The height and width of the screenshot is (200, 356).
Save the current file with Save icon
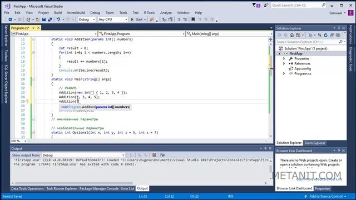click(x=44, y=19)
